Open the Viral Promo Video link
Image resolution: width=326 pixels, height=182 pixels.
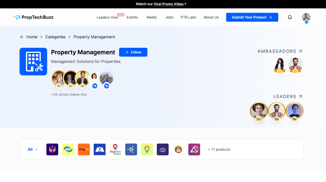tap(169, 4)
